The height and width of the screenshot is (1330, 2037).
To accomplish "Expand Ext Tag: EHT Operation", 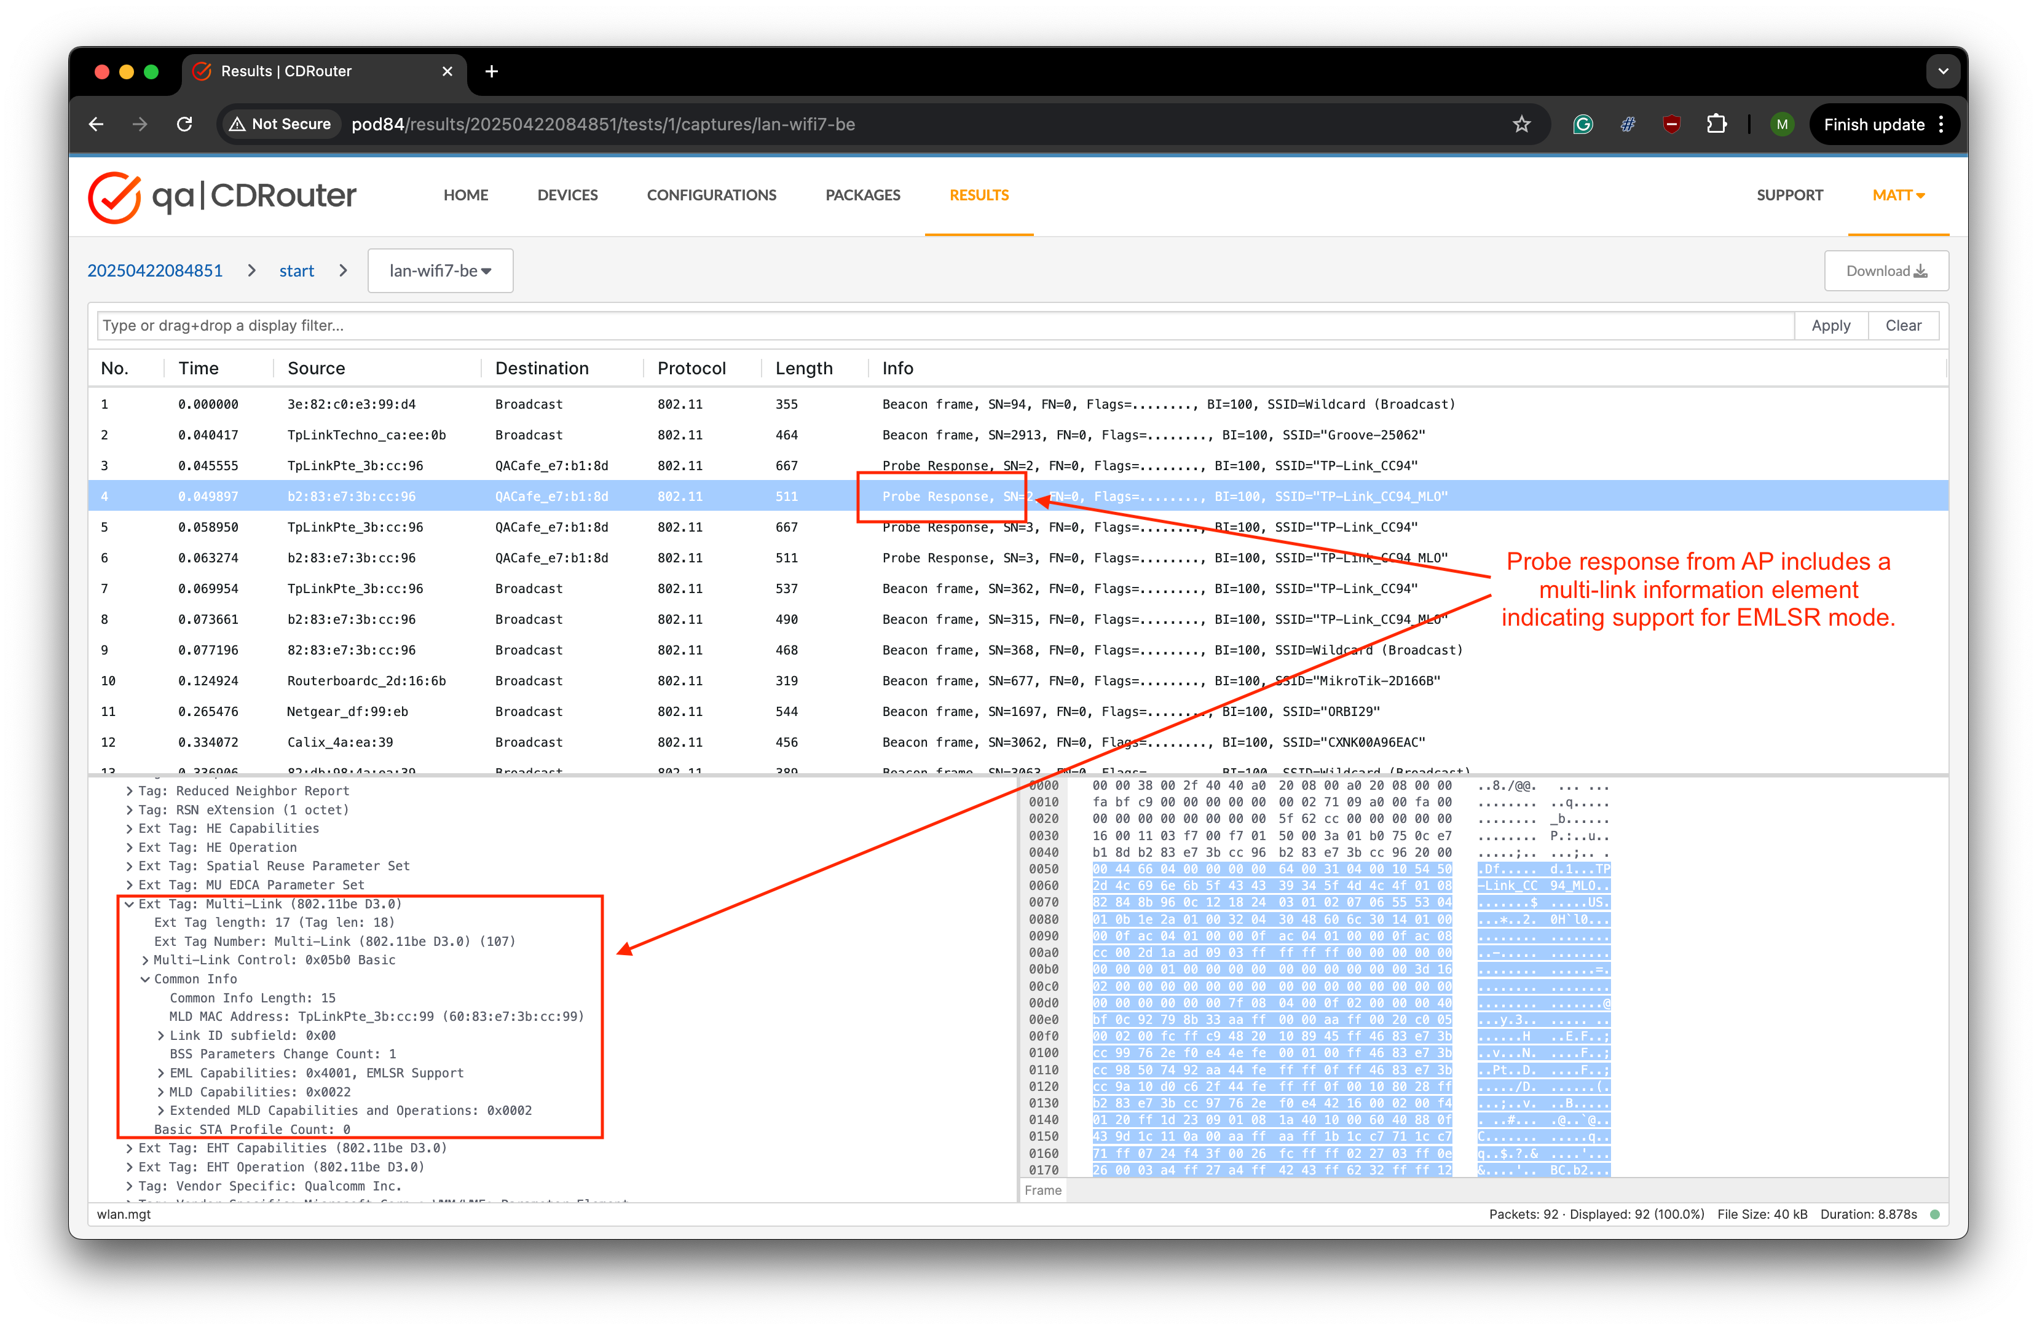I will click(x=129, y=1167).
